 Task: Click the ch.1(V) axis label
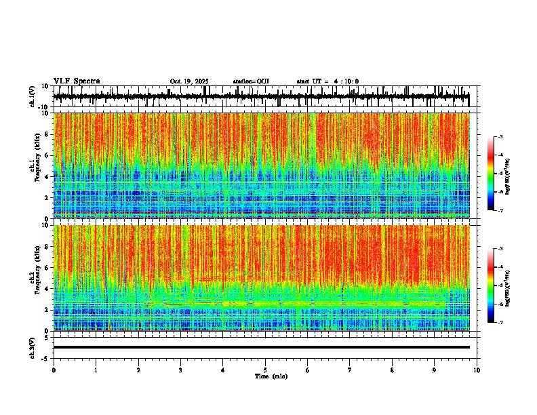point(33,96)
